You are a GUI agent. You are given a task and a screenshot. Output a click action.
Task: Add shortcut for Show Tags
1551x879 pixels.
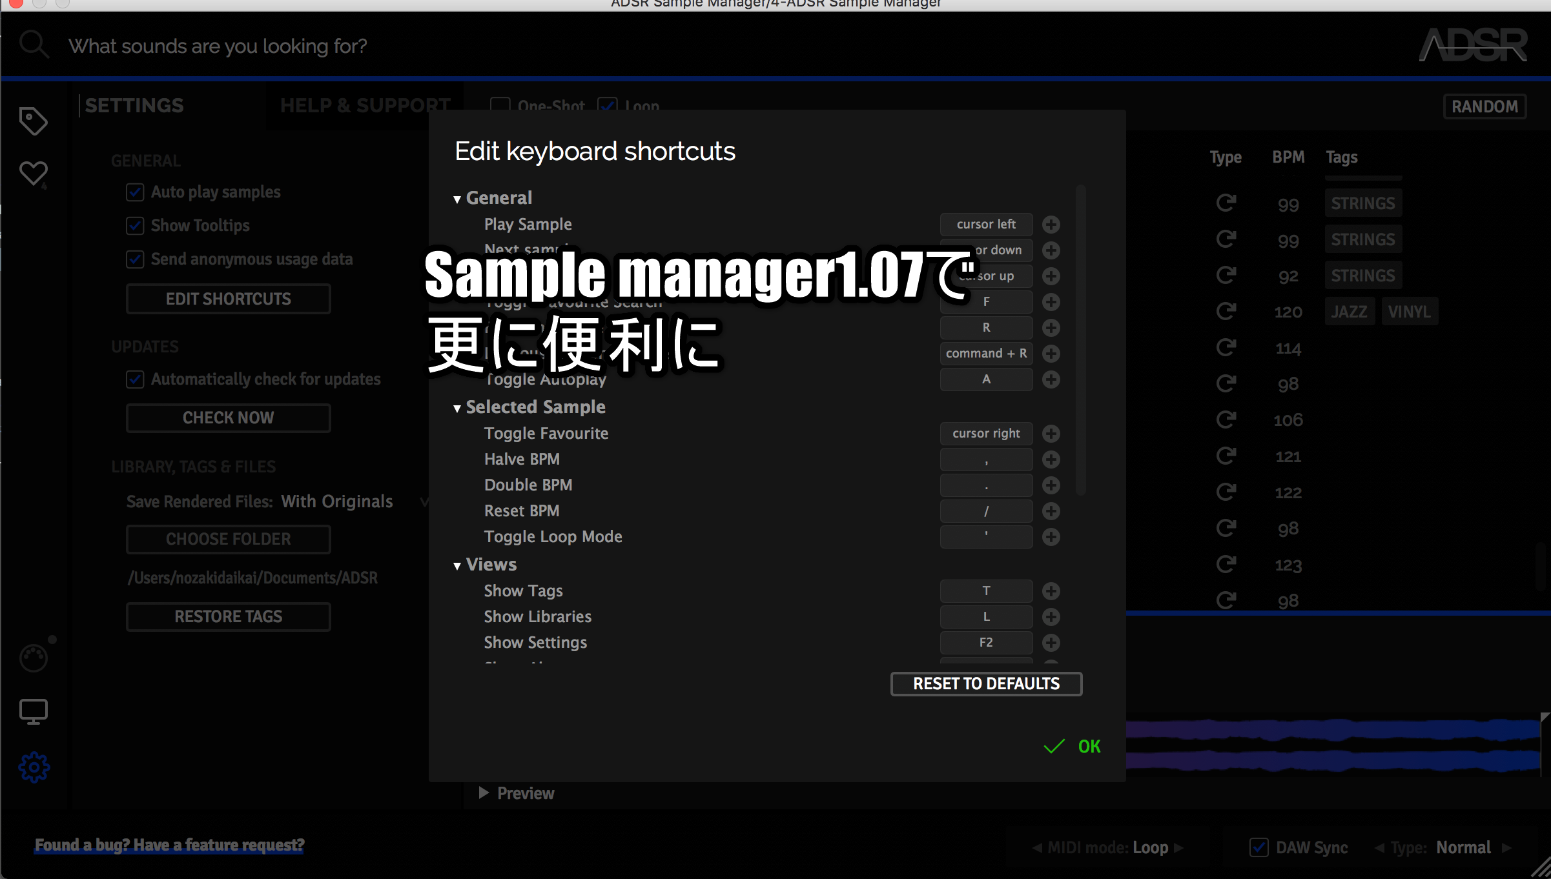(x=1051, y=591)
